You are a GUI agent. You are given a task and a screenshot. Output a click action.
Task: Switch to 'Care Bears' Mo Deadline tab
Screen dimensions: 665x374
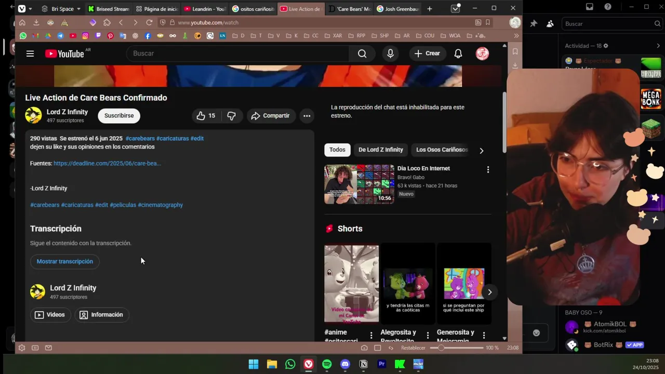[350, 9]
